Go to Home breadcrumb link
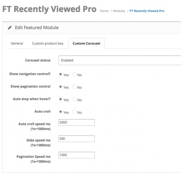The image size is (181, 181). (x=104, y=11)
